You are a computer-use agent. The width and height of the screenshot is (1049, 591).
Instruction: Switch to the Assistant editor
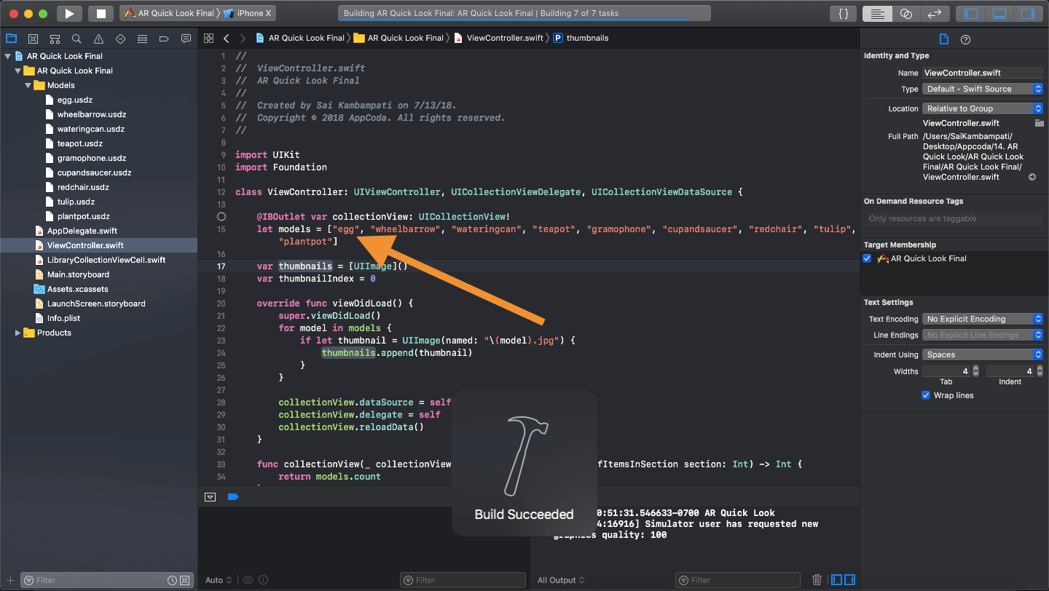coord(905,13)
